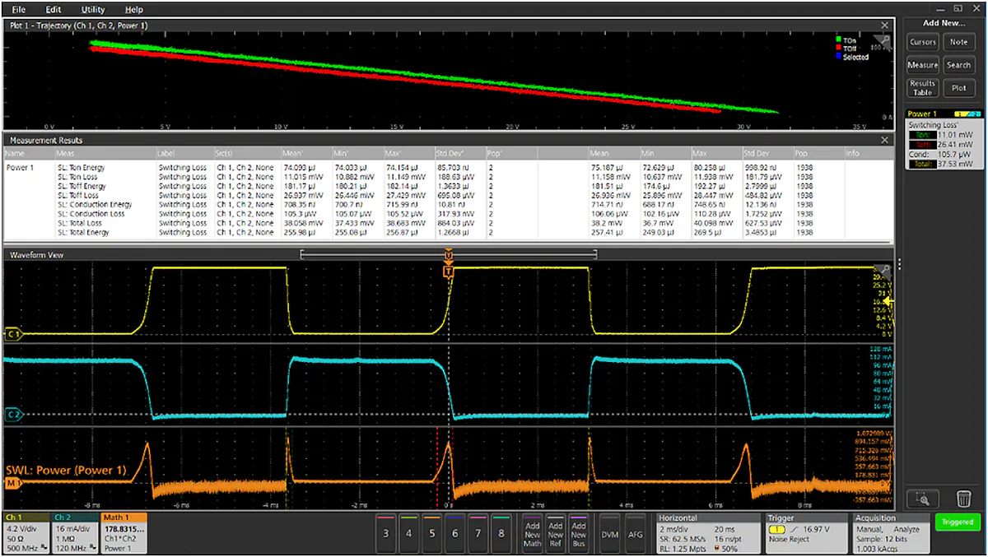
Task: Add channel 6
Action: click(x=455, y=533)
